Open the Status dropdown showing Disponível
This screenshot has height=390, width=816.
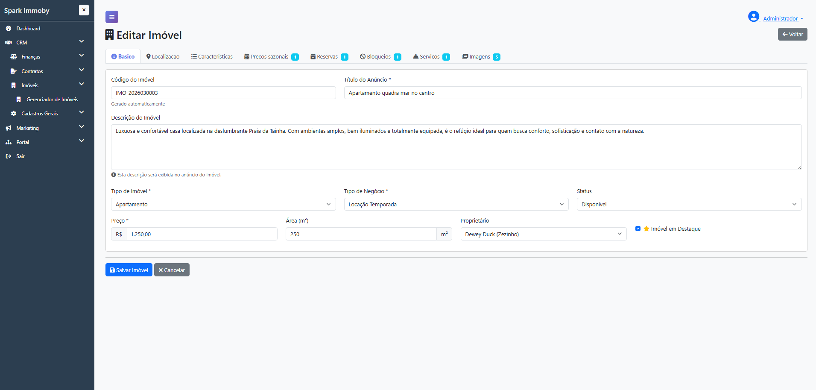689,204
